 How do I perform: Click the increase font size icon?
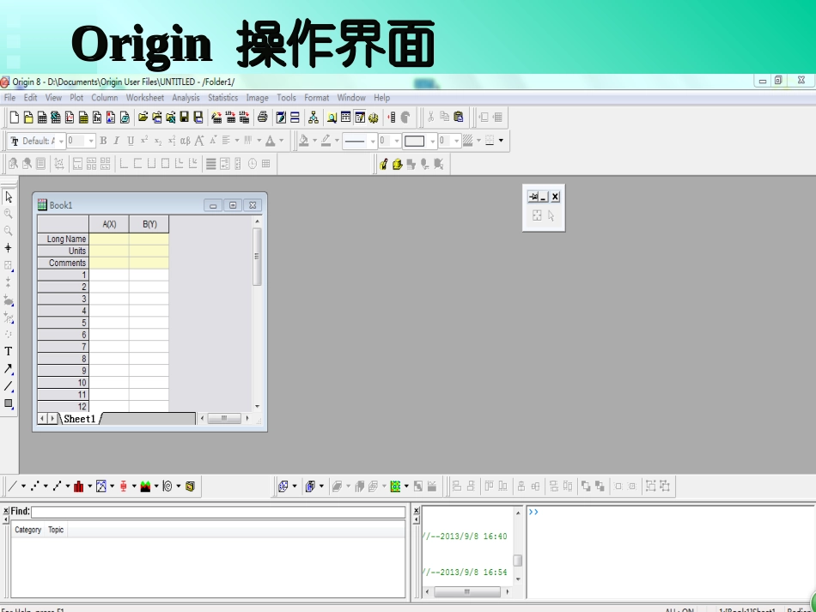(x=199, y=141)
